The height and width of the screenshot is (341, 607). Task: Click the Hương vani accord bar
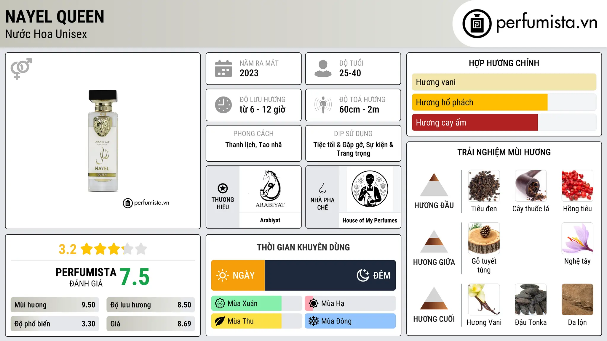coord(504,82)
